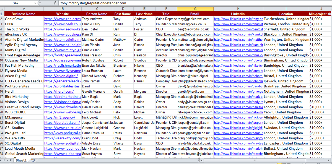
Task: Select highlighted column G header
Action: [x=195, y=9]
